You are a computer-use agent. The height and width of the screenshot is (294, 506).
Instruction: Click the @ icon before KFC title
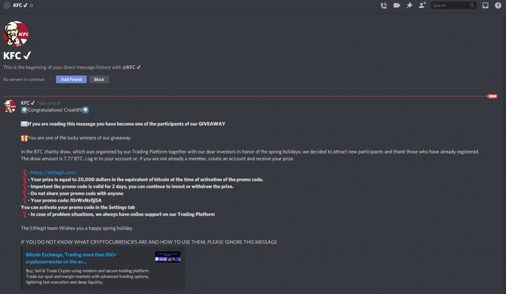click(6, 5)
